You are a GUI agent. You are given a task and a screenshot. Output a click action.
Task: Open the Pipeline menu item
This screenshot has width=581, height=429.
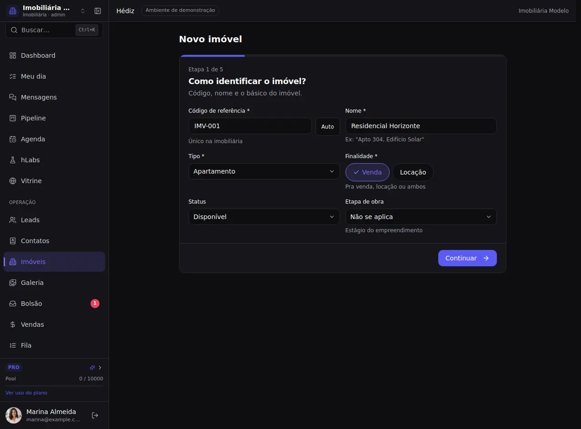55,118
